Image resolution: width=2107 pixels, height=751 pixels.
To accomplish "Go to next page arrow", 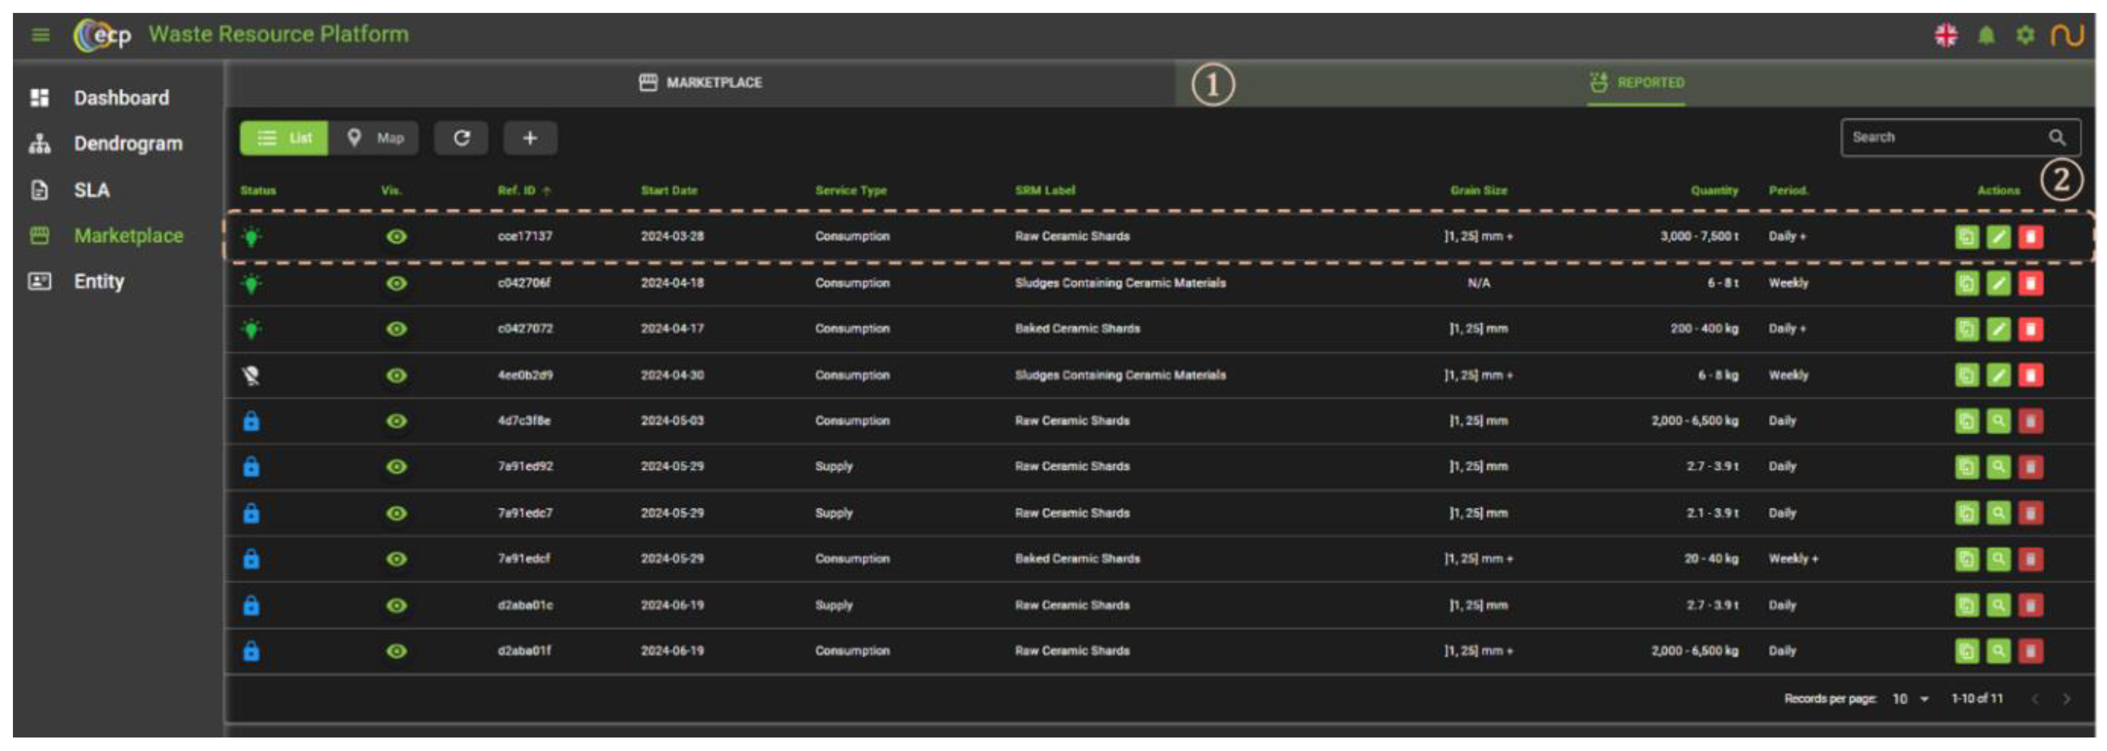I will (x=2066, y=699).
